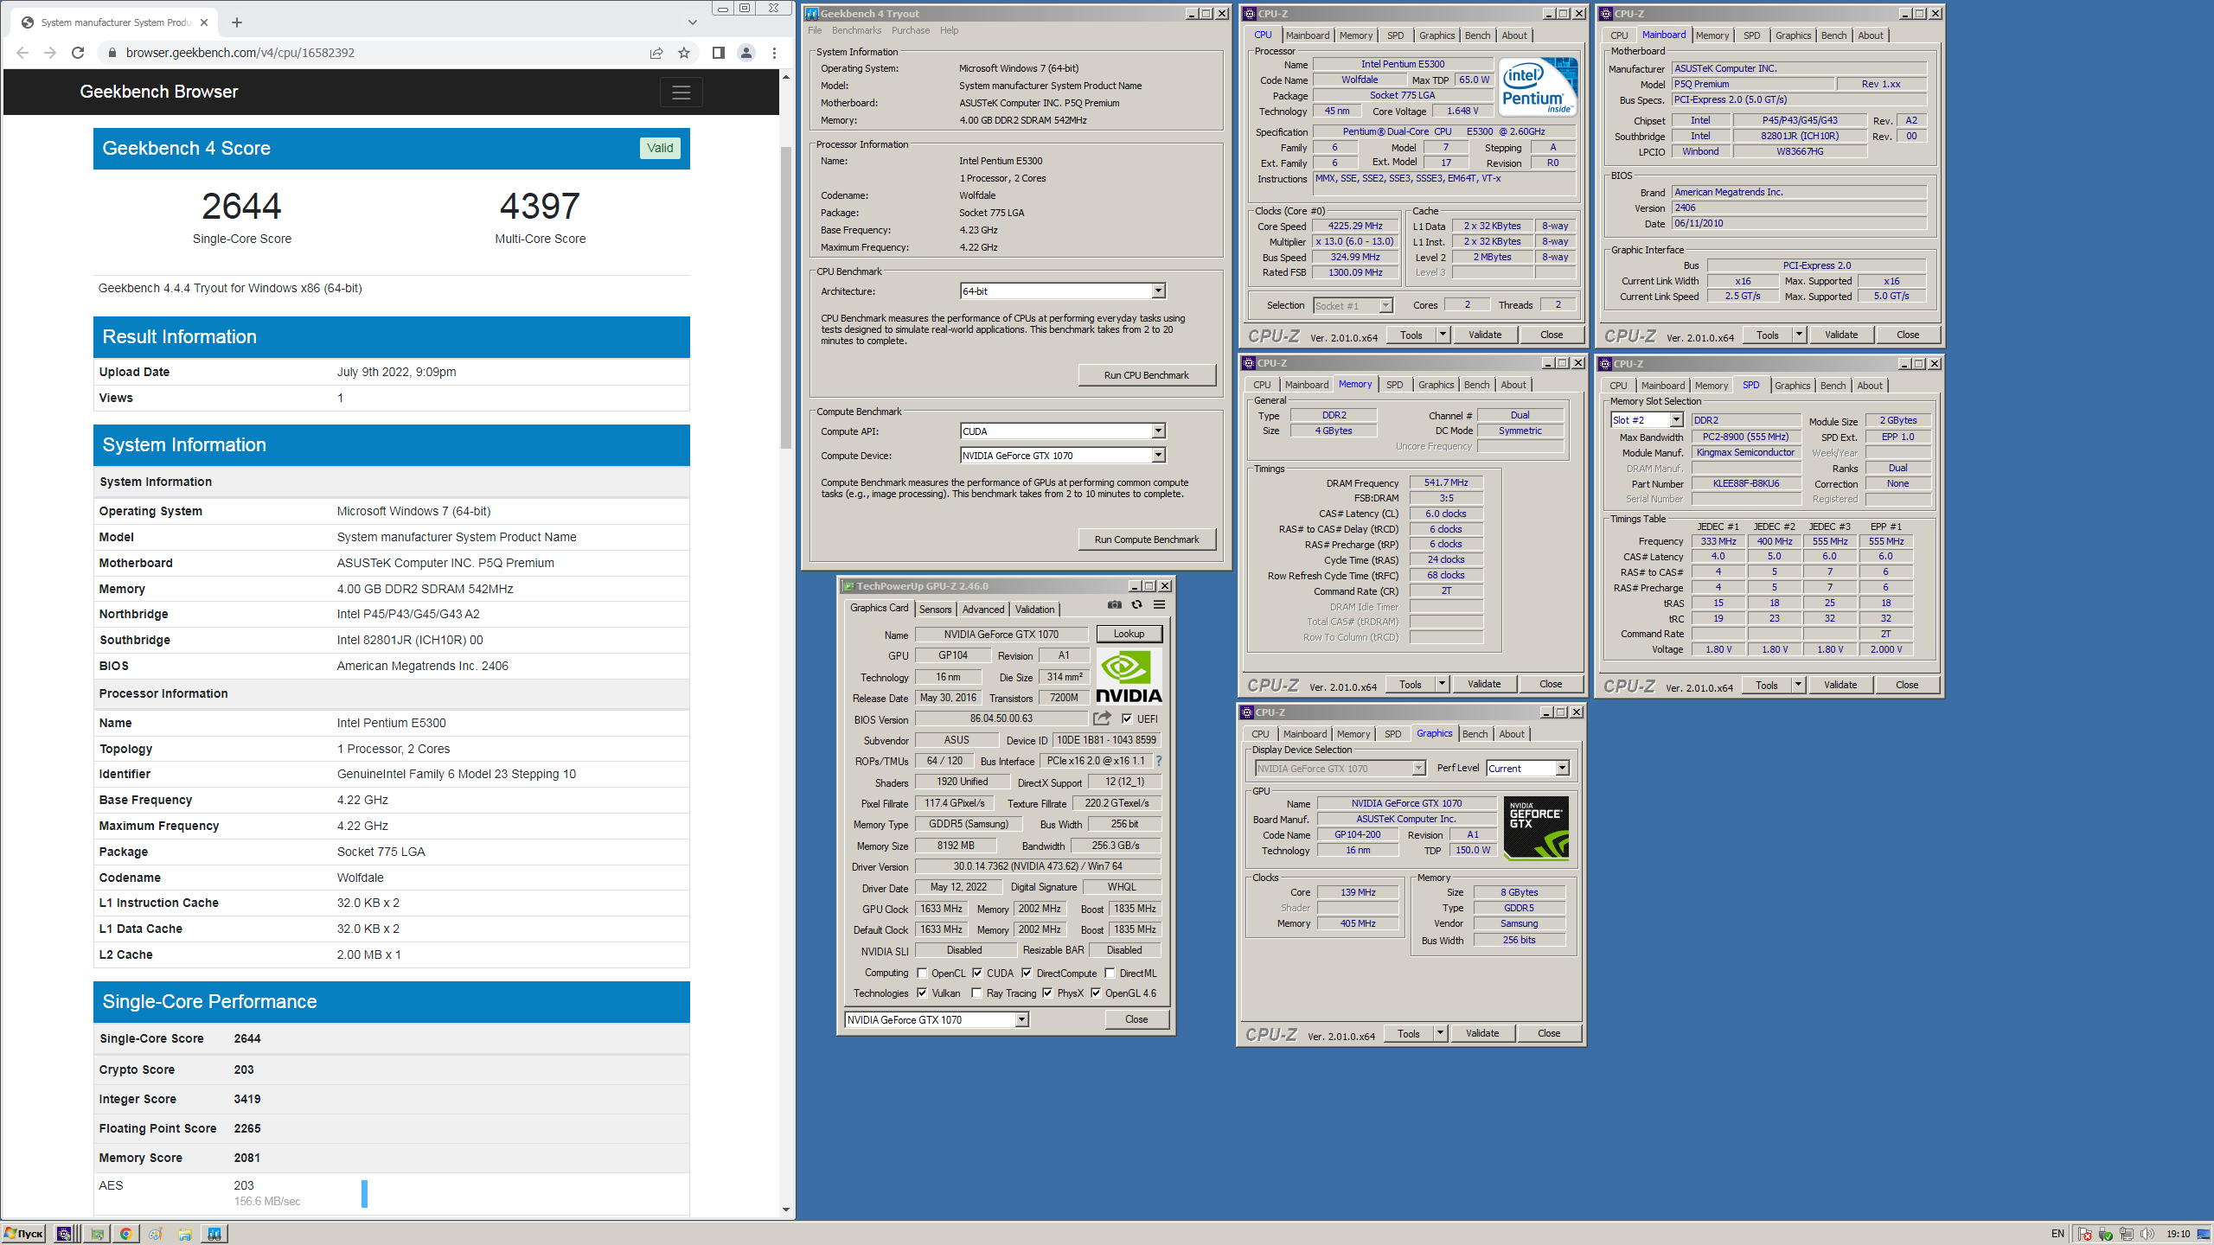Viewport: 2214px width, 1245px height.
Task: Click the CPU-Z icon on the taskbar
Action: tap(64, 1234)
